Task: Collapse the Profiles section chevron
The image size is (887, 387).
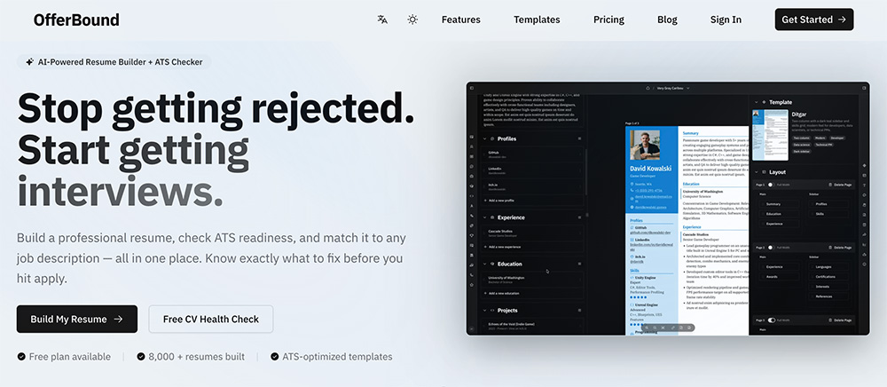Action: 485,138
